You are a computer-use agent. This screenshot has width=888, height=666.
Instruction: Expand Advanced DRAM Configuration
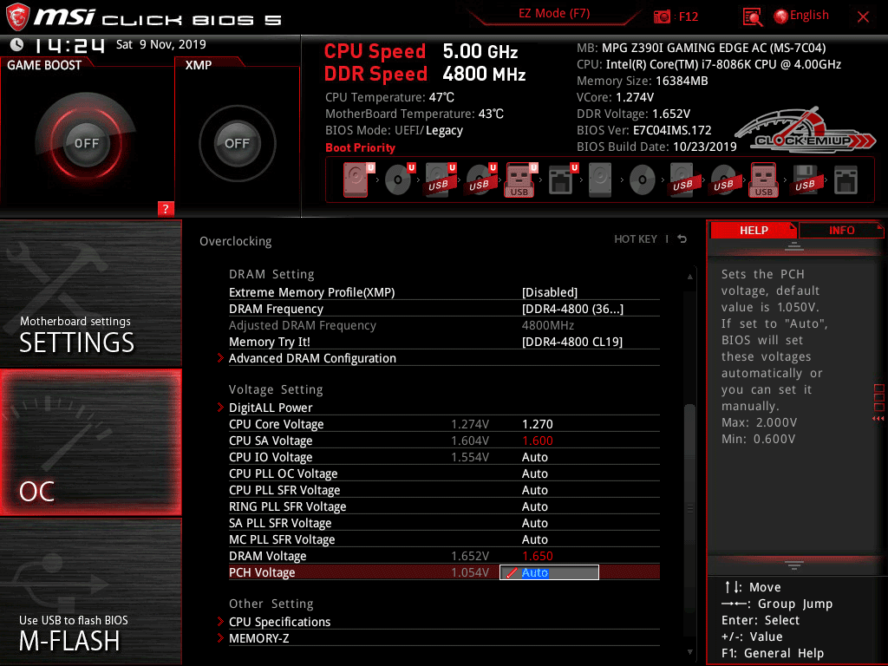coord(312,358)
